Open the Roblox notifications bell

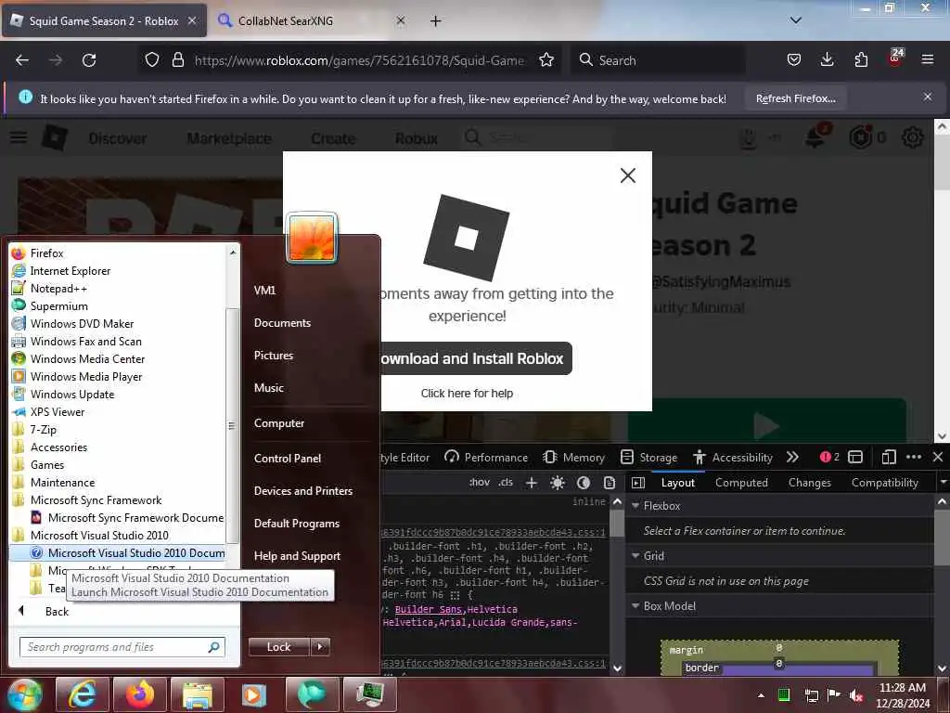815,137
